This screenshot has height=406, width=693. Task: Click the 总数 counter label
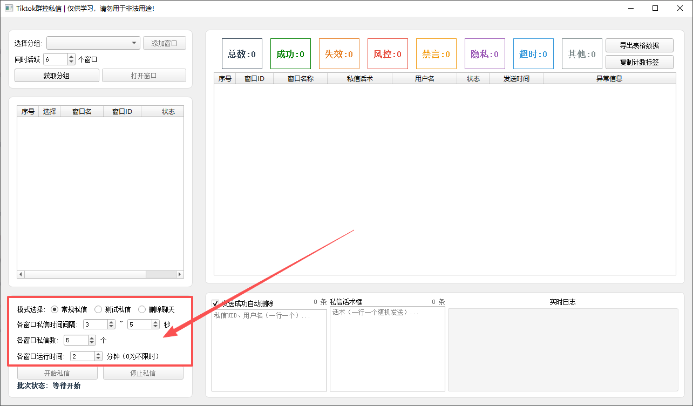242,54
